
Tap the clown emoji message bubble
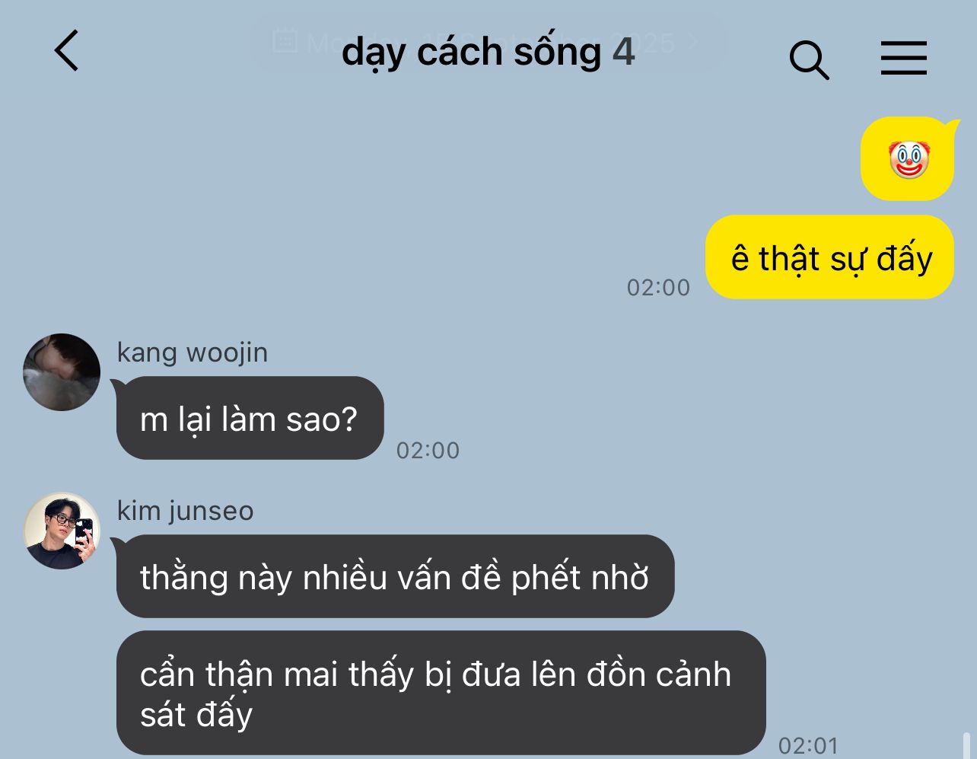908,159
